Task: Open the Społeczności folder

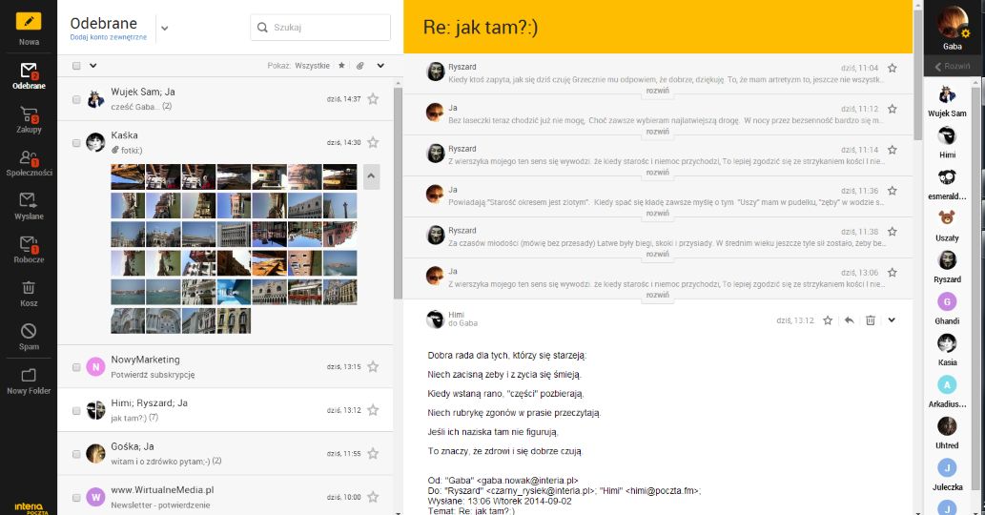Action: [29, 163]
